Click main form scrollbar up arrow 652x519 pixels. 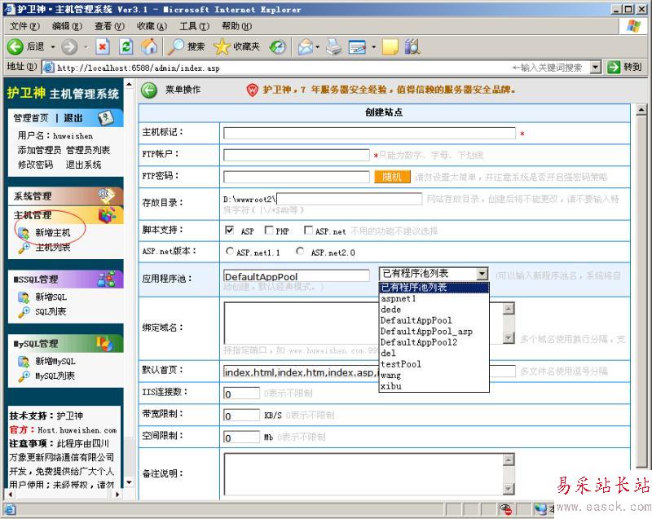pos(641,110)
